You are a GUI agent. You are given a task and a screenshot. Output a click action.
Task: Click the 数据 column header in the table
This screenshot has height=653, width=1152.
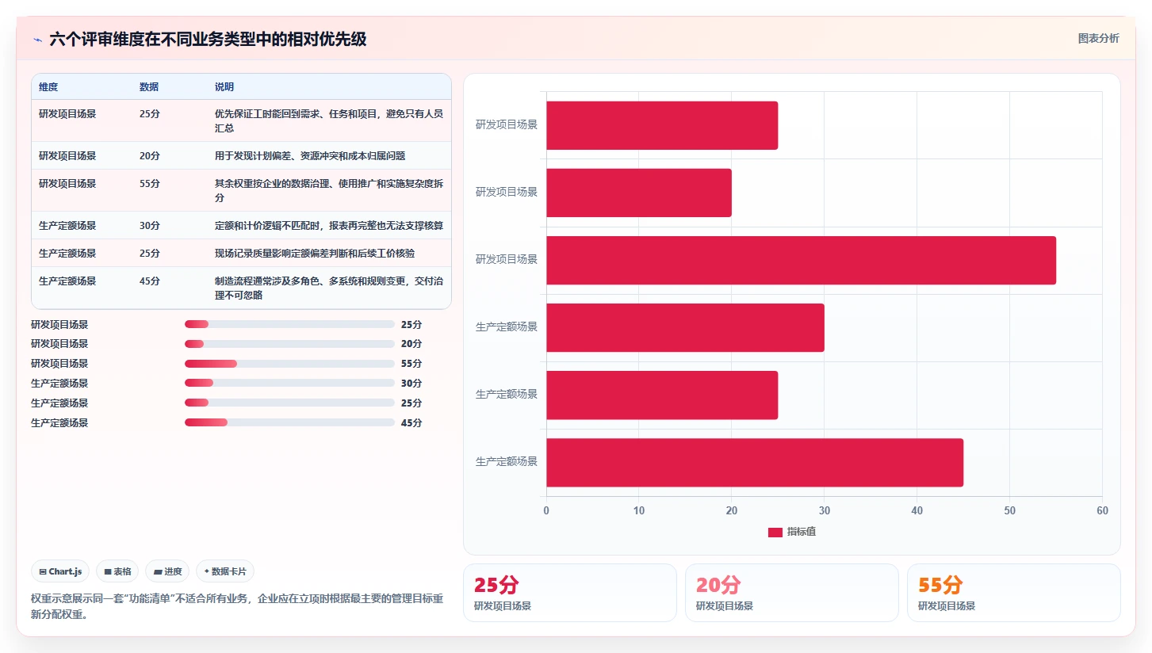149,87
